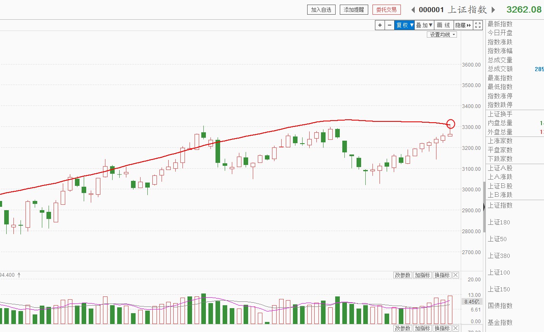
Task: Go to the previous stock with the left arrow
Action: (x=413, y=10)
